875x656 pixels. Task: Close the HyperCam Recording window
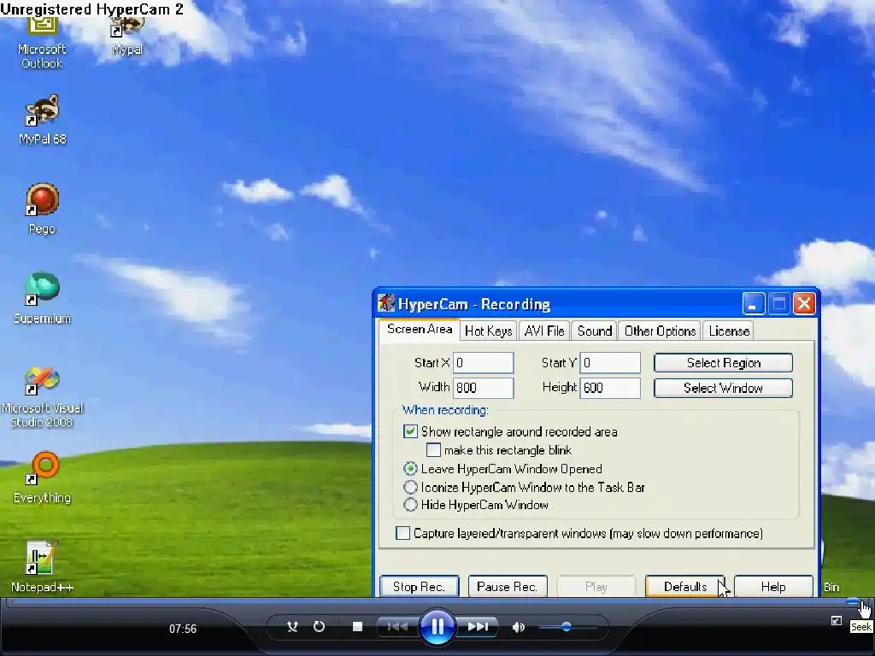point(804,303)
